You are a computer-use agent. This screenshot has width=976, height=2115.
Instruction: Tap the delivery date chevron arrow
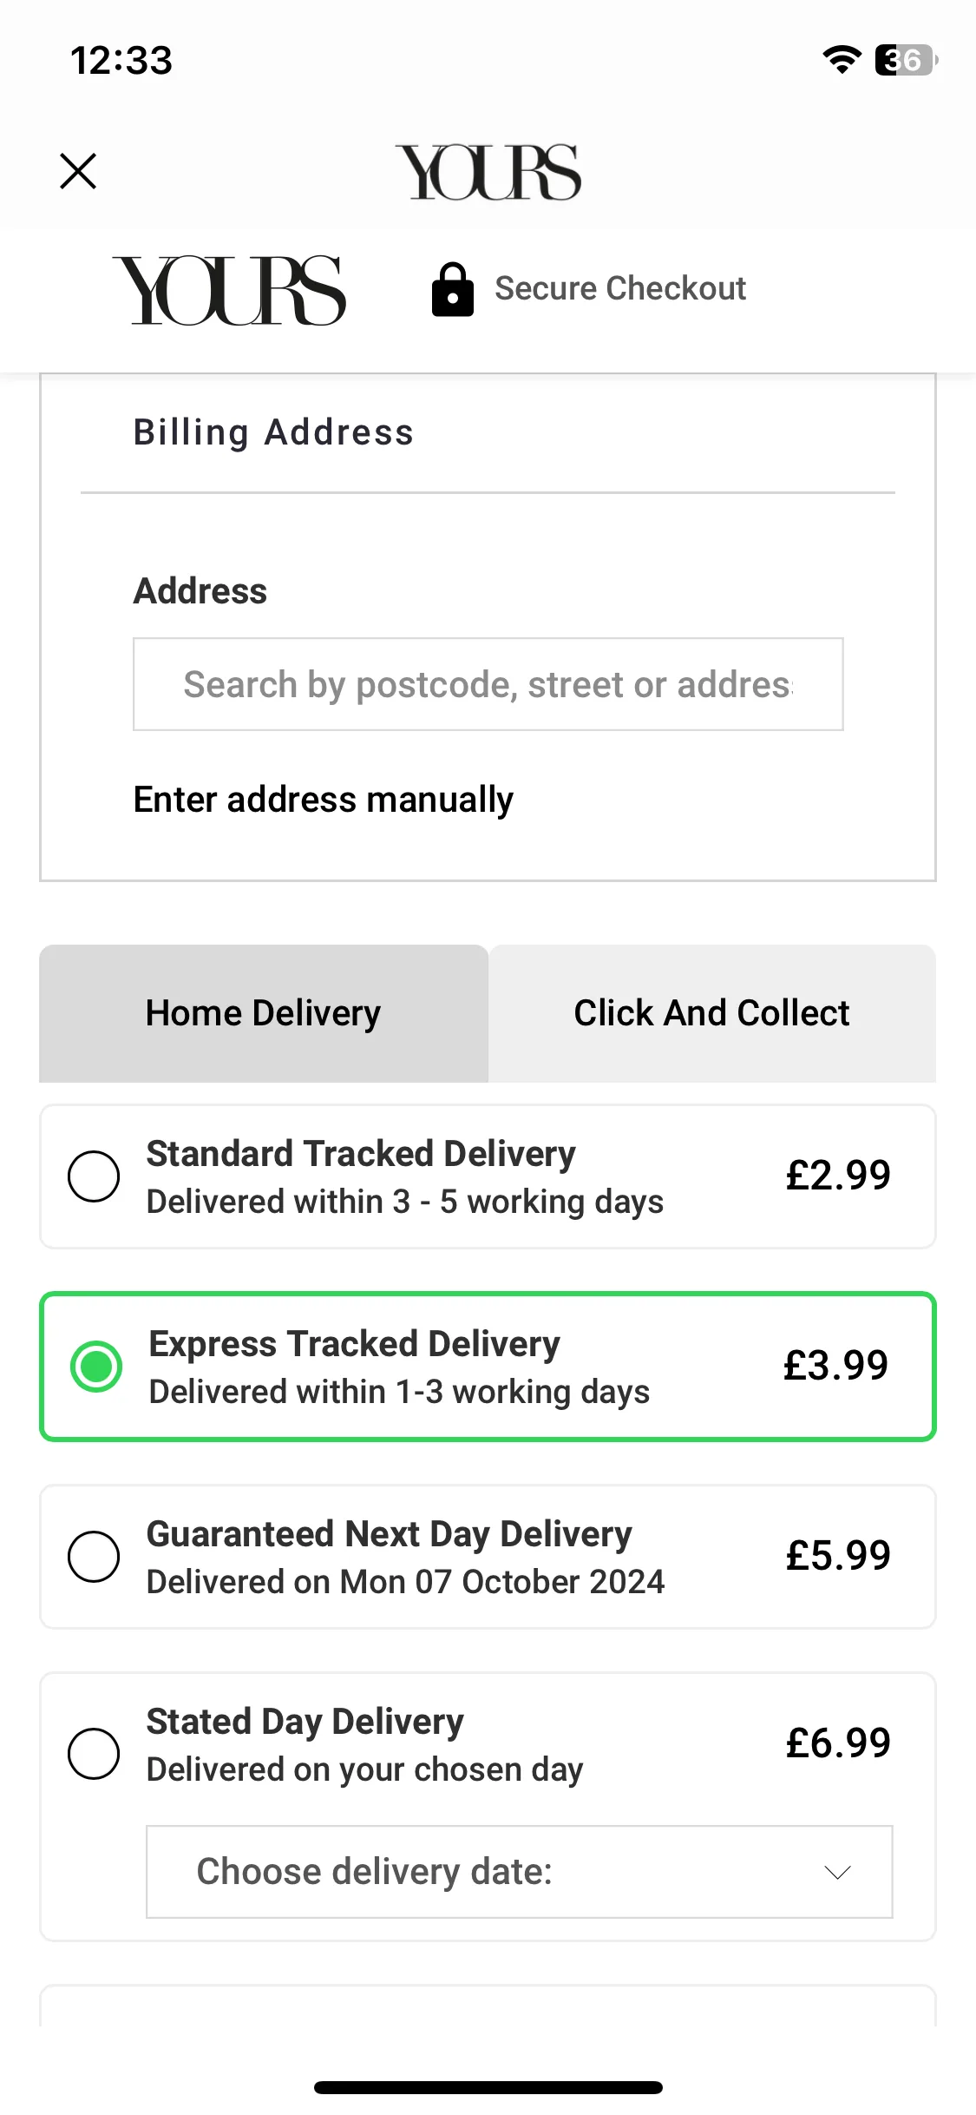[x=837, y=1873]
